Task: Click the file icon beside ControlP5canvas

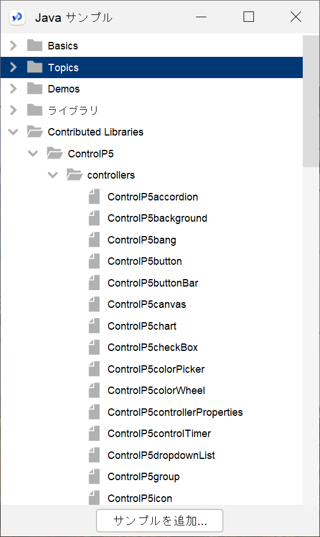Action: tap(94, 304)
